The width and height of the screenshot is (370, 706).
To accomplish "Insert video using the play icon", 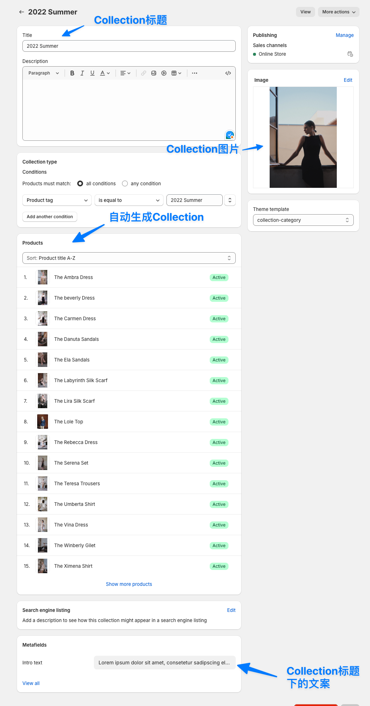I will (x=164, y=73).
